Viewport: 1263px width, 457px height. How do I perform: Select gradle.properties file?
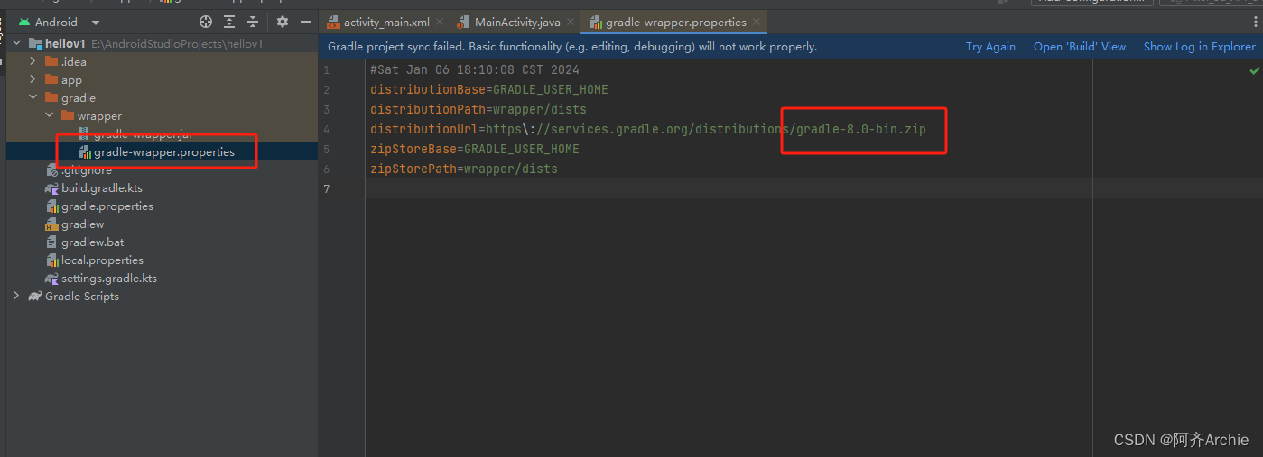(107, 206)
